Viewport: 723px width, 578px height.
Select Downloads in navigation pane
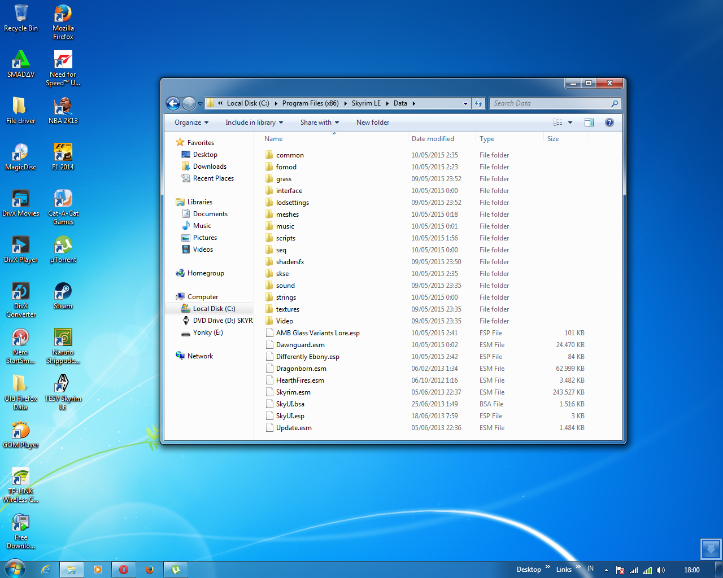click(210, 167)
